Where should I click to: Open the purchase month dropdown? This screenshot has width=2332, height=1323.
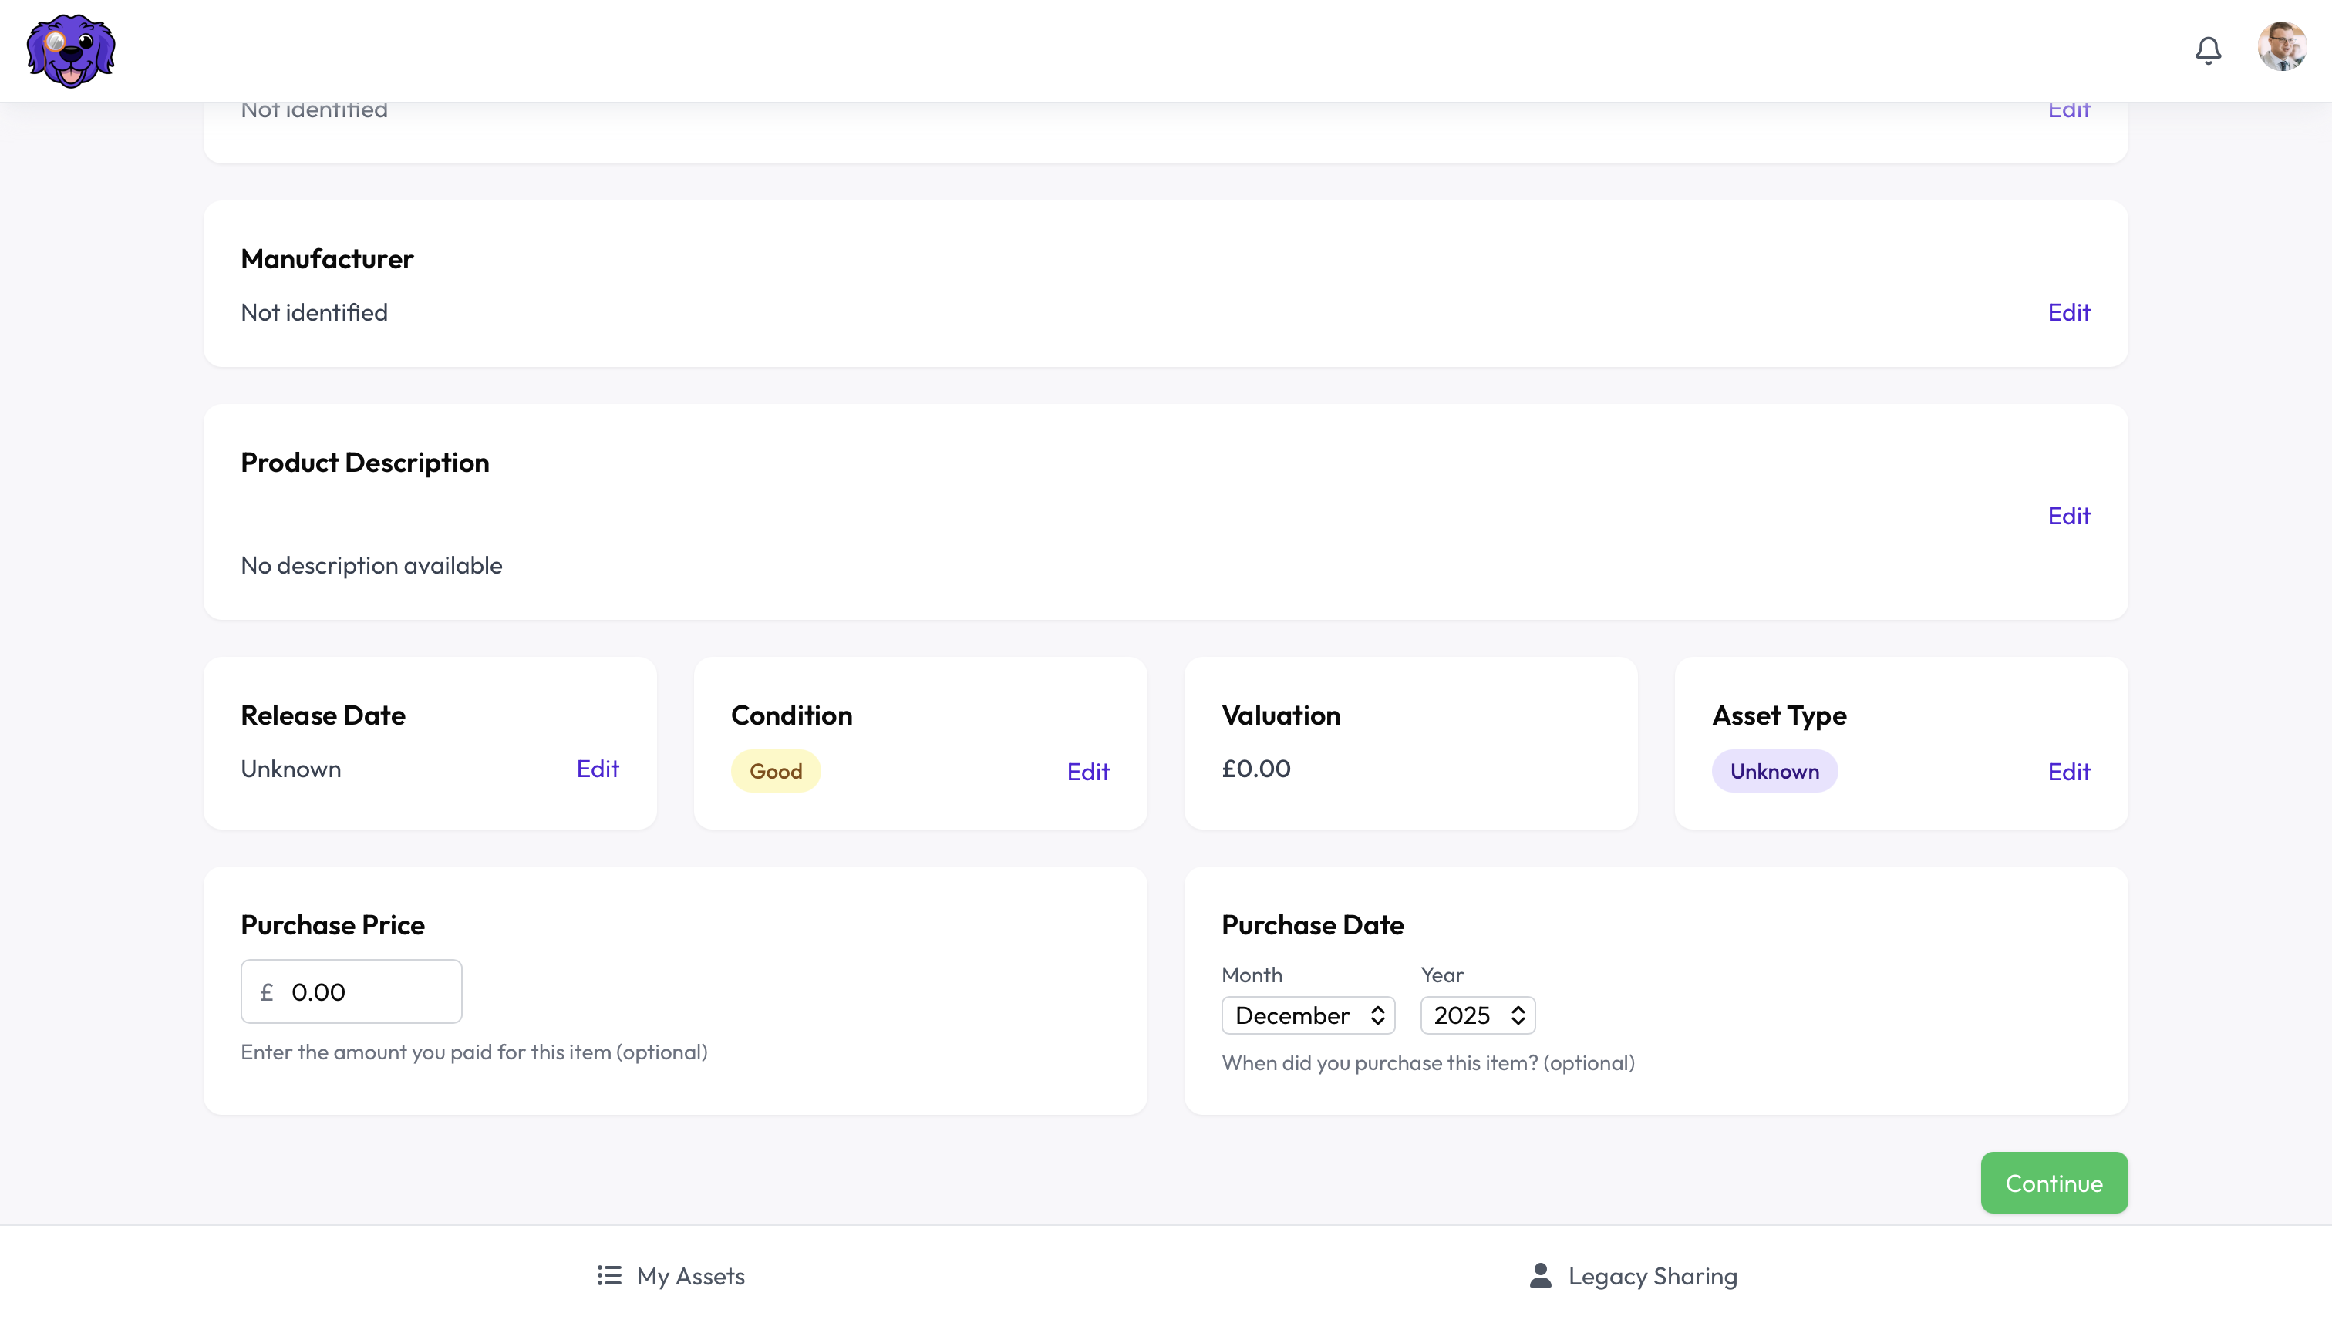tap(1308, 1015)
